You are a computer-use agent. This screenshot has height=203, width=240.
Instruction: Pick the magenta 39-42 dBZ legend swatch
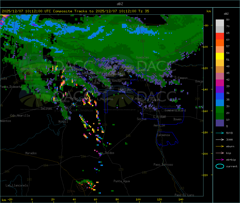[x=220, y=83]
